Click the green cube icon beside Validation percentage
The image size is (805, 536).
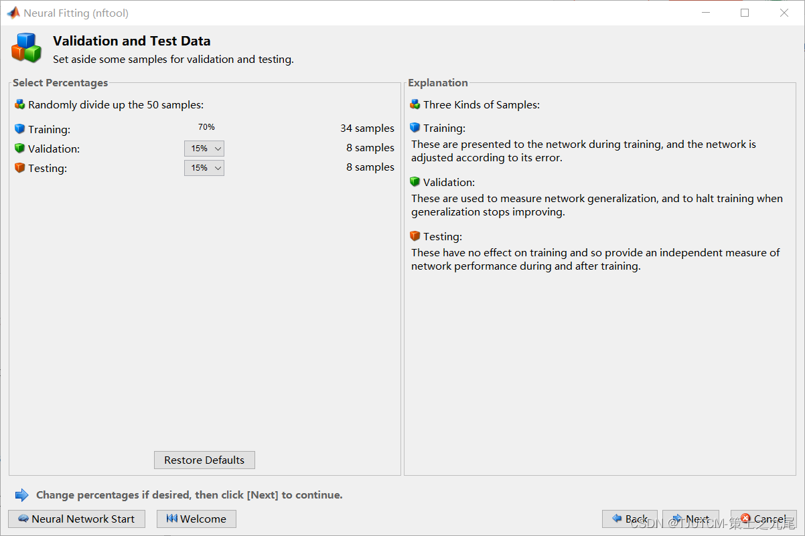click(20, 148)
